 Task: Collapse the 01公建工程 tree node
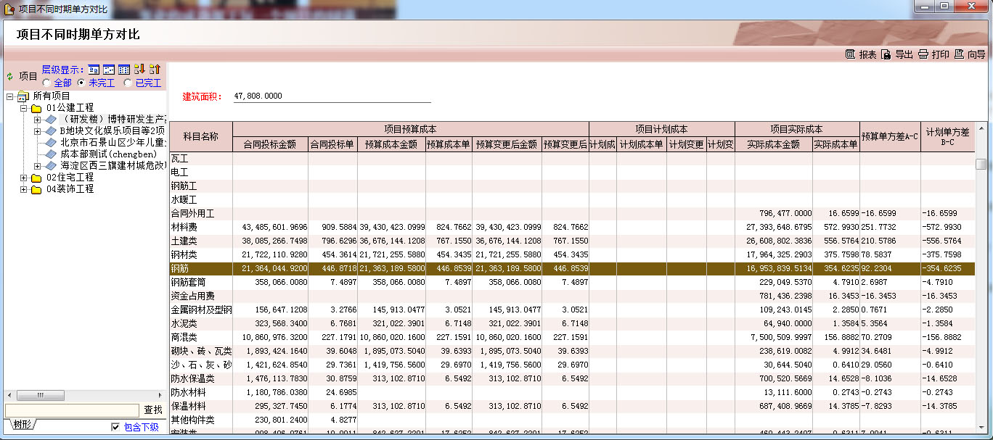(x=24, y=108)
